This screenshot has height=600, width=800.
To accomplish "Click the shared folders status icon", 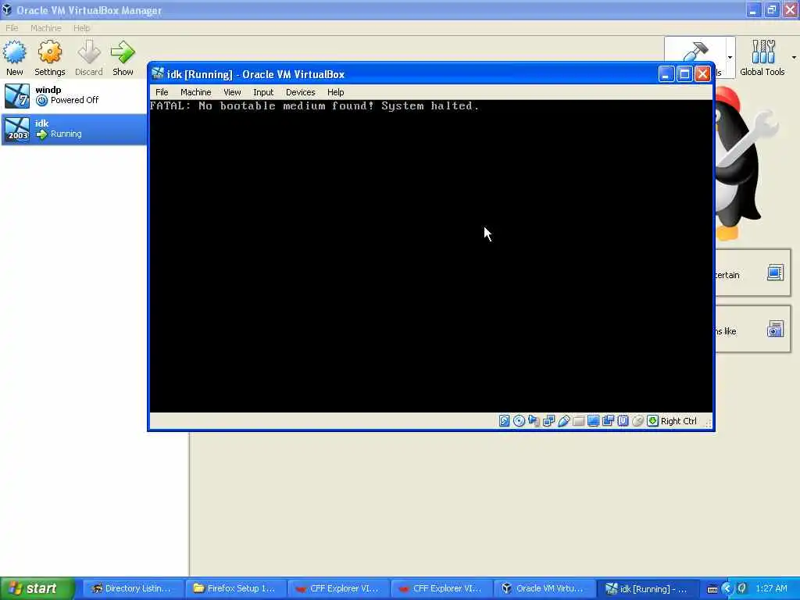I will point(578,421).
